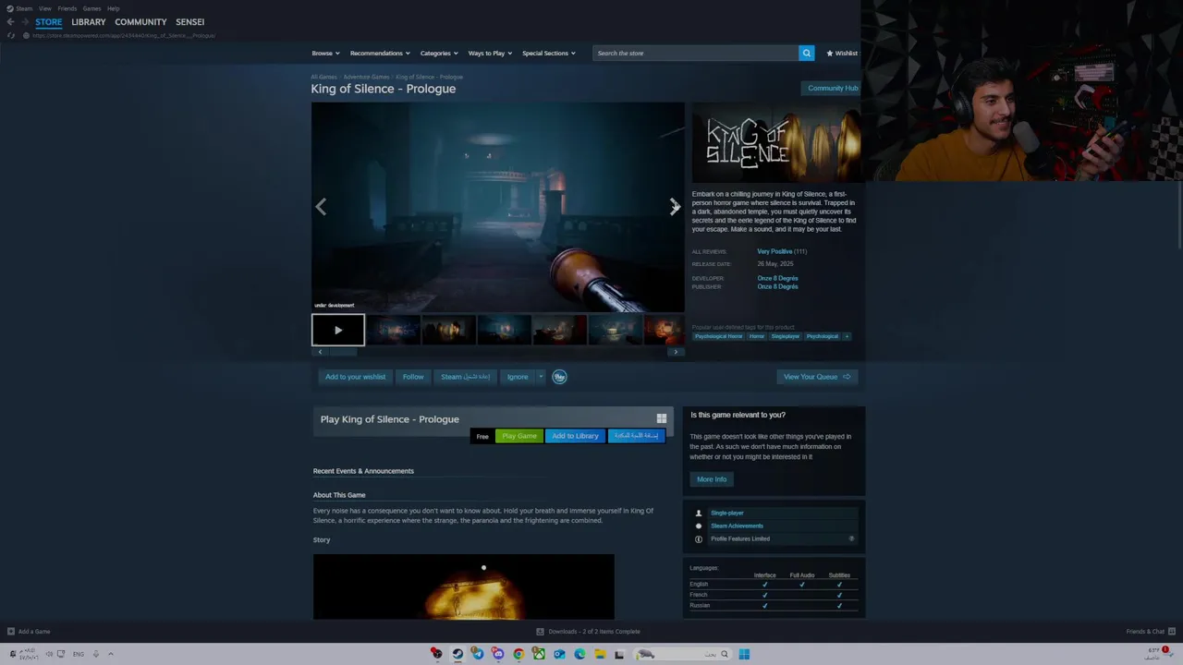1183x665 pixels.
Task: Click the Singleplayer tag
Action: tap(785, 336)
